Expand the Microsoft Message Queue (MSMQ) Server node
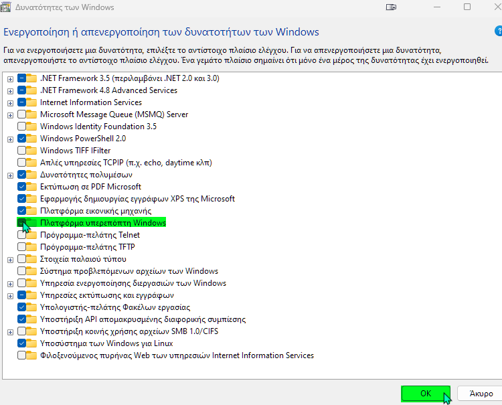502x405 pixels. [x=10, y=115]
